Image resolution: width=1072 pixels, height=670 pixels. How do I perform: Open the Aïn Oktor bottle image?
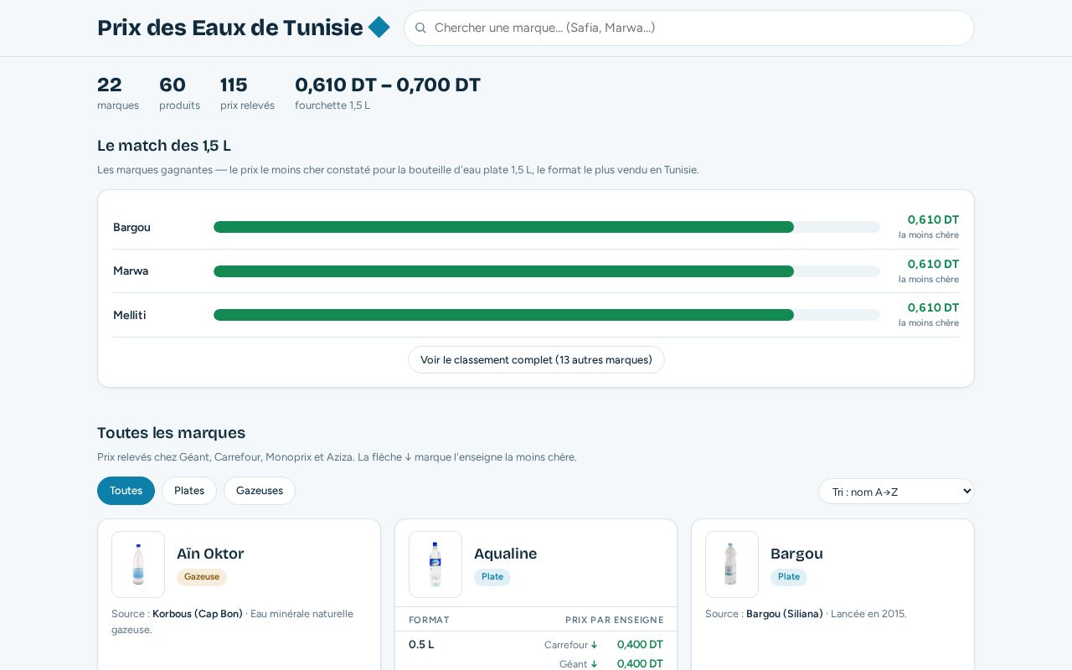(138, 564)
